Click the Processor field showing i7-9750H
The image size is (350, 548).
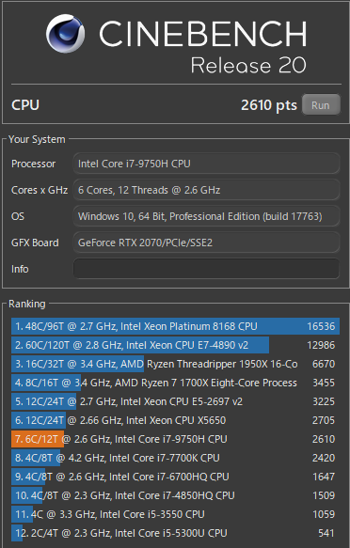pyautogui.click(x=206, y=164)
